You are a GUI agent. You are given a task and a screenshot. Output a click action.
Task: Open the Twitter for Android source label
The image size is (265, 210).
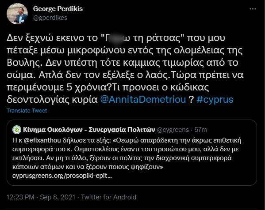(109, 197)
